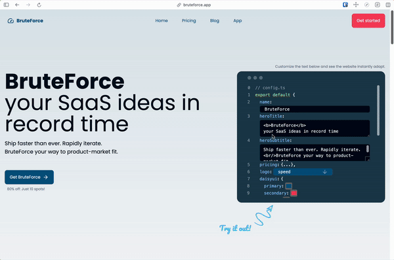Click the heroTitle text area
The image size is (394, 260).
[315, 128]
